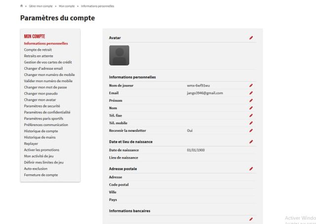Edit Tél. fixe pencil icon
This screenshot has height=224, width=316.
[x=251, y=116]
